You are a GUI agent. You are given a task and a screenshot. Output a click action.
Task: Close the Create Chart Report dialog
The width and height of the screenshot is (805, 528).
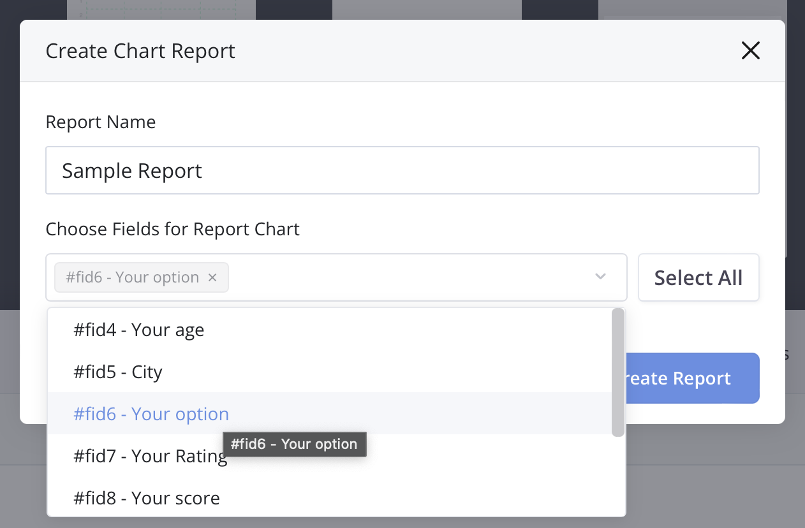click(750, 51)
